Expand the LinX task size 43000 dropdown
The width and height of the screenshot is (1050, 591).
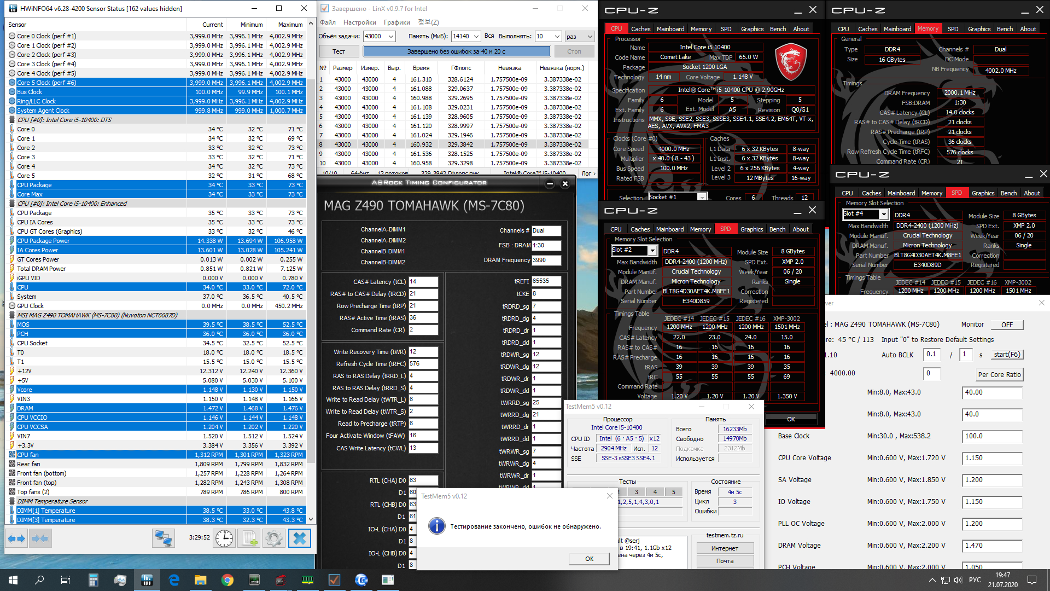(391, 36)
